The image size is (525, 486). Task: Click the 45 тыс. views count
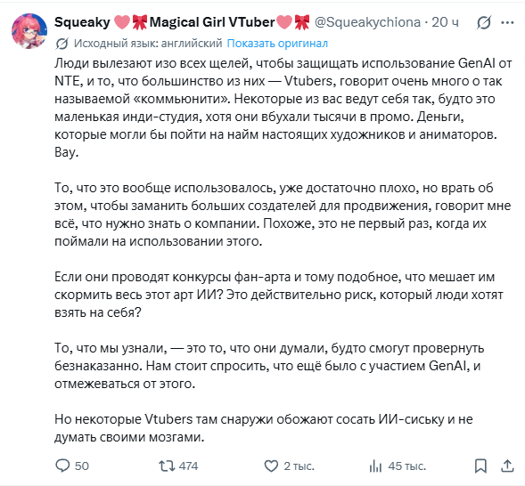click(406, 466)
